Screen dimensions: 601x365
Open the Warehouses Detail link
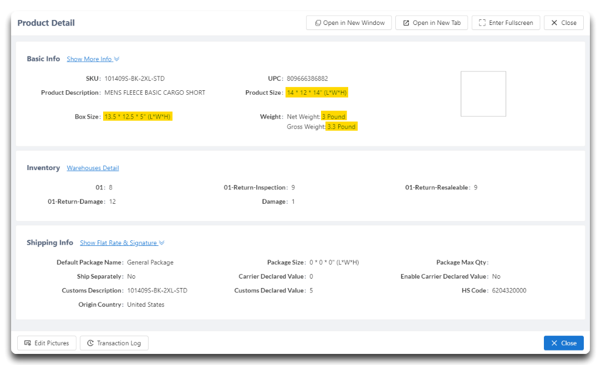[x=93, y=168]
